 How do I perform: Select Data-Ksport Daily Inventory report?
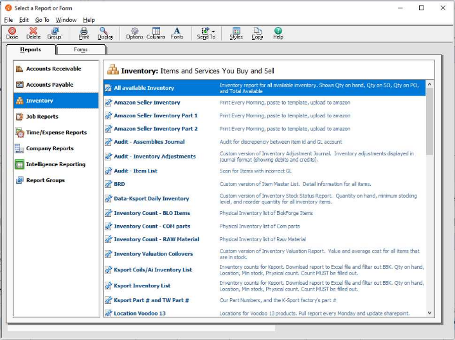(x=265, y=199)
